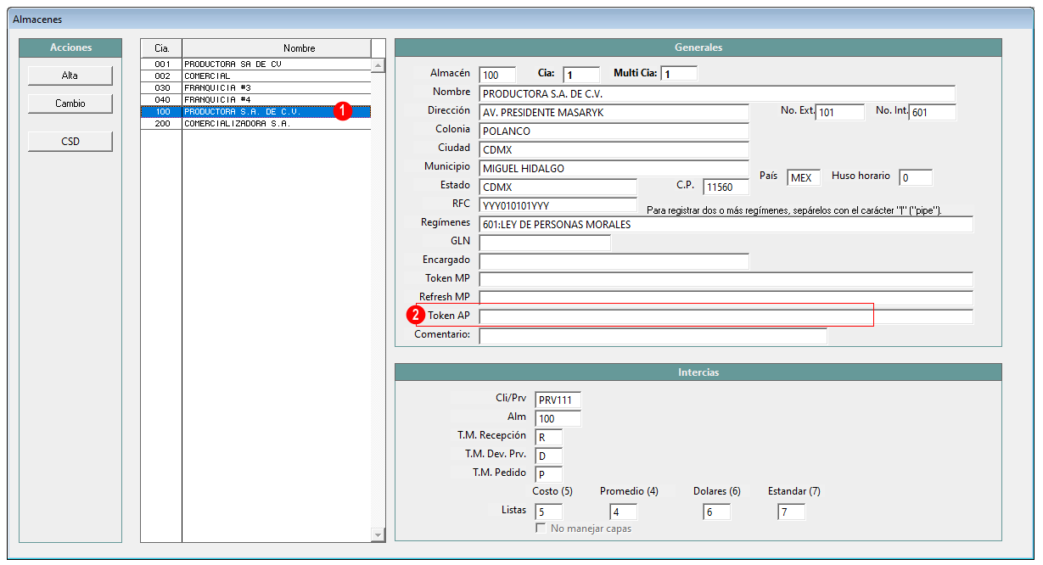Click the Cambio button
The height and width of the screenshot is (565, 1043).
coord(70,103)
